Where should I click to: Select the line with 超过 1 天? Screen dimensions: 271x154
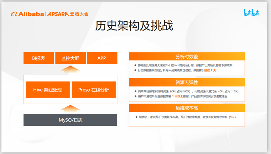(175, 70)
